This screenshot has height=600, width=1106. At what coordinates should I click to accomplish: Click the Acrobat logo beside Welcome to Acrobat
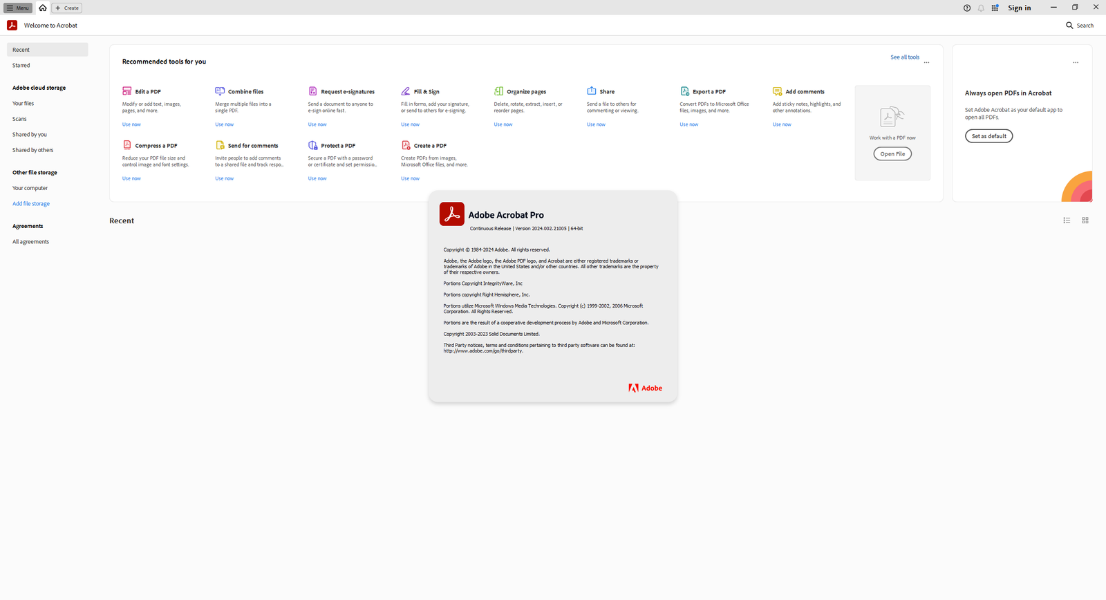click(x=12, y=25)
